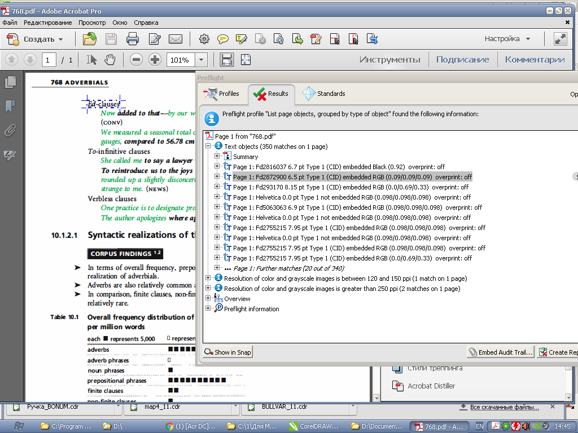Click the save floppy disk icon

tap(111, 39)
